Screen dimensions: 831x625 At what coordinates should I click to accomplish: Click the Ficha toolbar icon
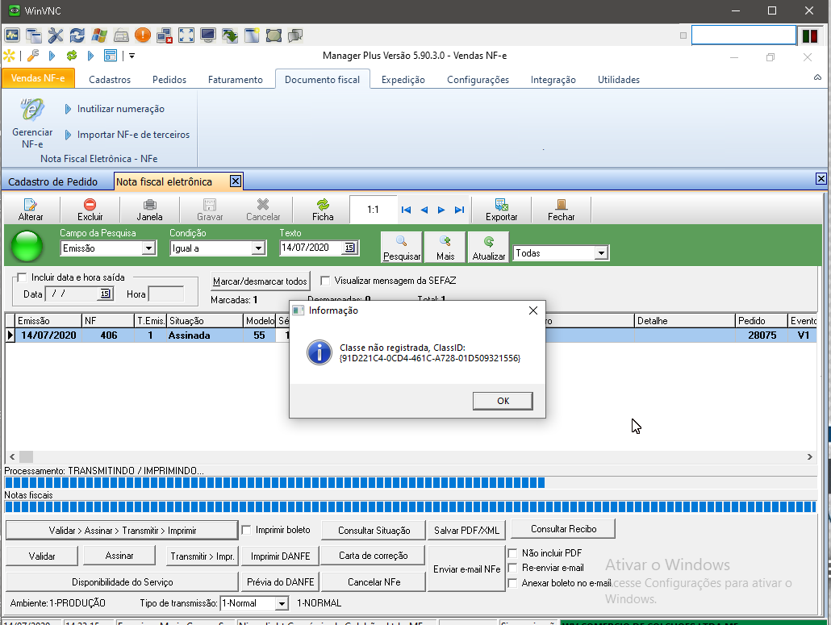click(x=323, y=206)
